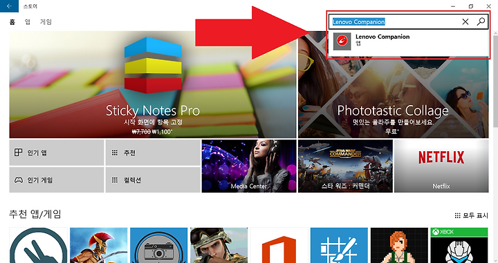Open the soldier shooter game icon
The height and width of the screenshot is (263, 498).
tap(219, 245)
